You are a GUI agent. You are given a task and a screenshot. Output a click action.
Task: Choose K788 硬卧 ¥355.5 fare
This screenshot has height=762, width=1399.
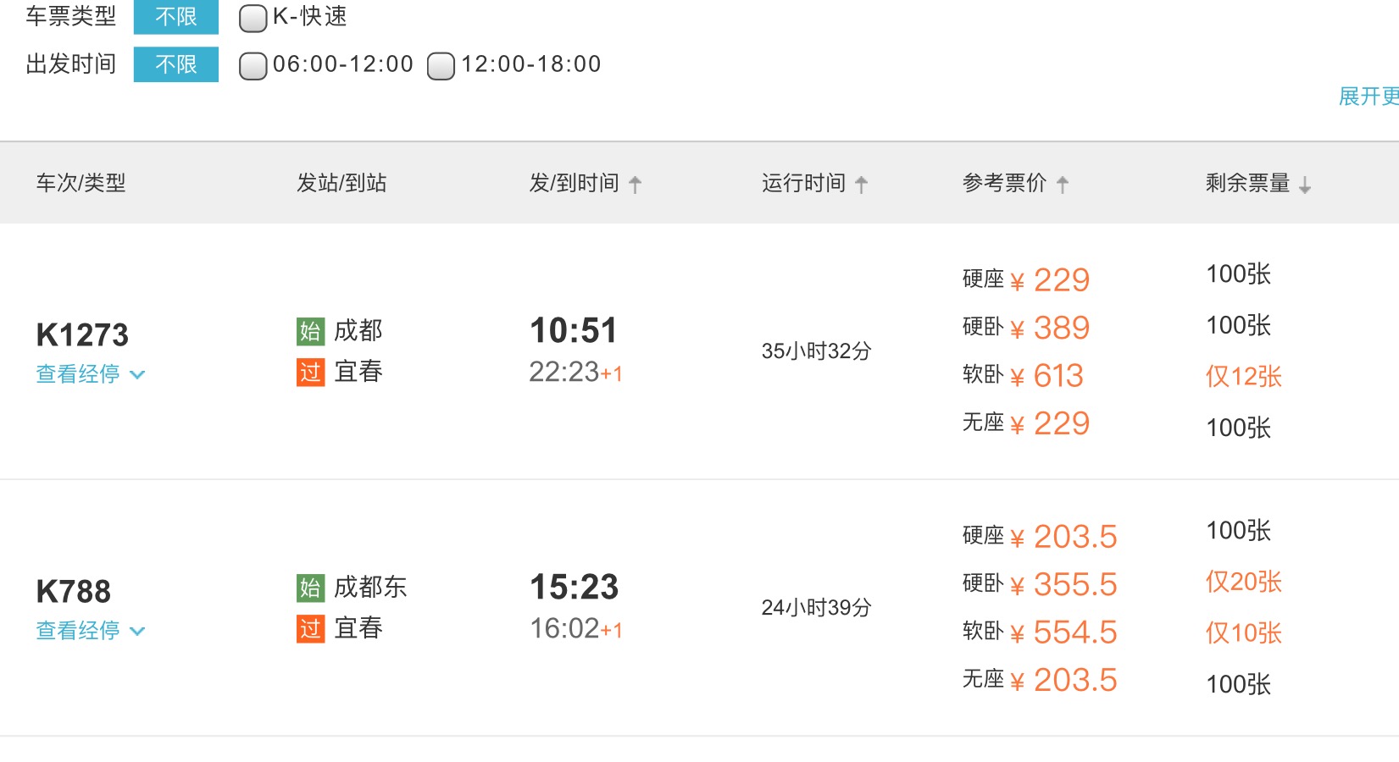(1040, 584)
